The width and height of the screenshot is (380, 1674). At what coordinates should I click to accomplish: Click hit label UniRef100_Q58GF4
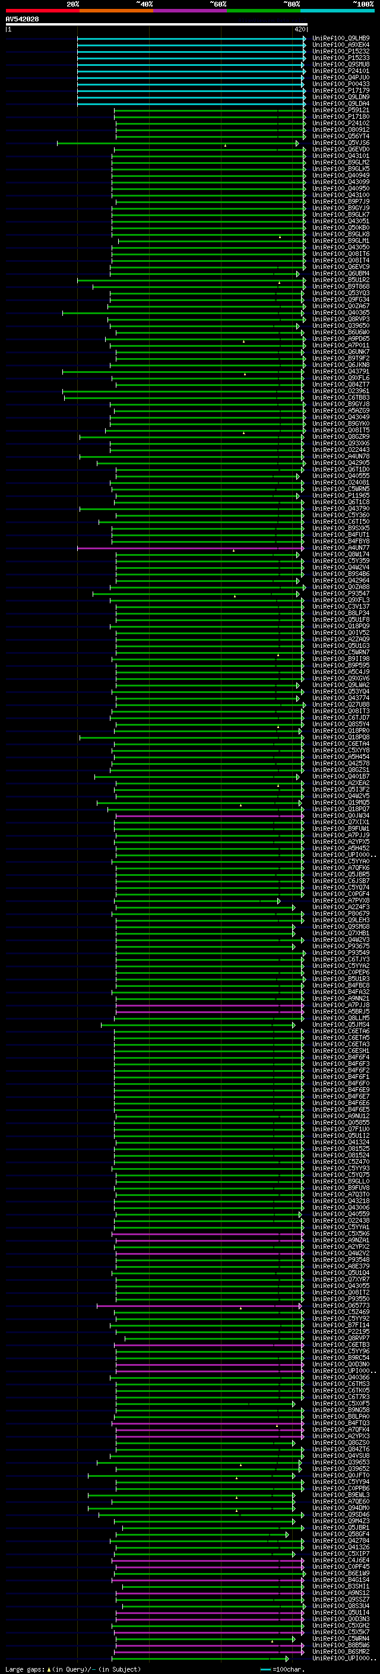tap(341, 1534)
